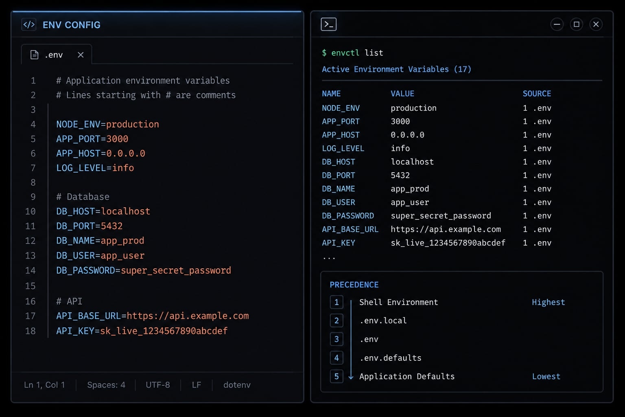Click the DB_NAME=app_prod line in editor
Viewport: 625px width, 417px height.
click(x=101, y=241)
